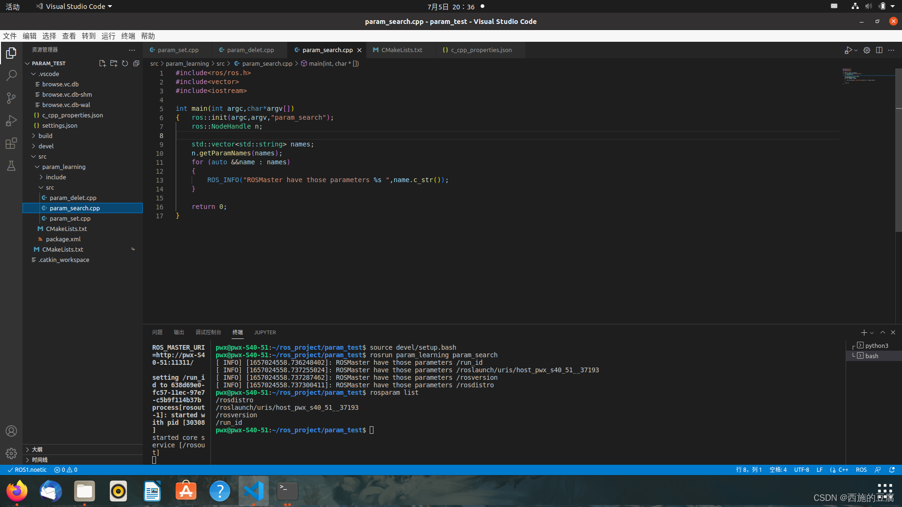Toggle maximize of the terminal panel

pyautogui.click(x=883, y=332)
